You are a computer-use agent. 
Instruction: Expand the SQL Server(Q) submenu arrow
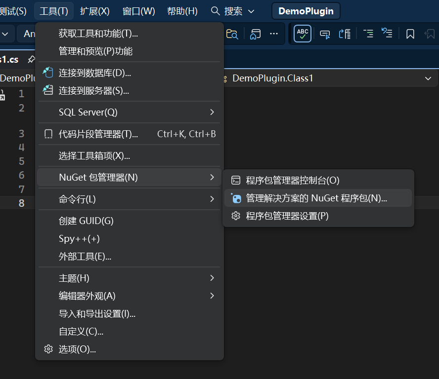coord(212,112)
